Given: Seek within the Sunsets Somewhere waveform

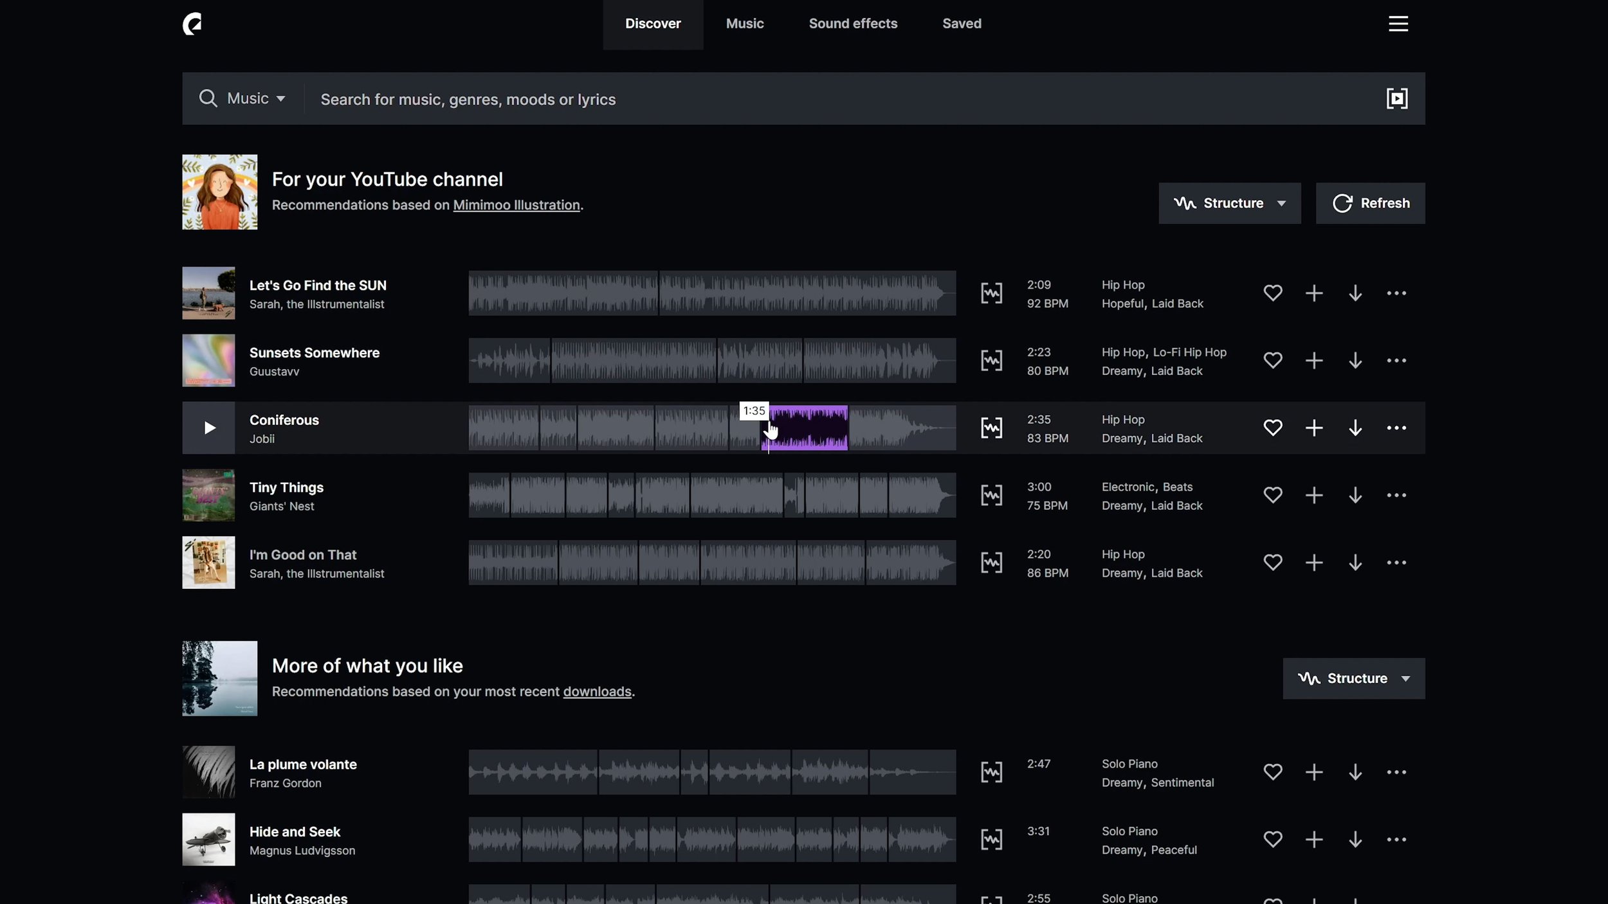Looking at the screenshot, I should 711,361.
